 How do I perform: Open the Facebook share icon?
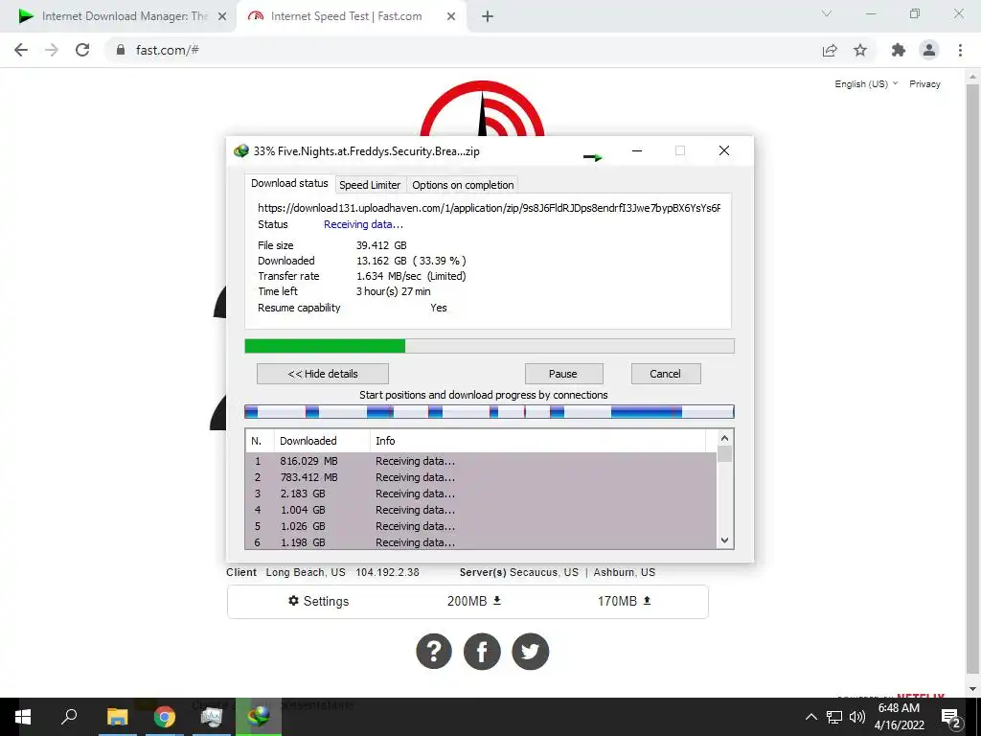(x=482, y=652)
